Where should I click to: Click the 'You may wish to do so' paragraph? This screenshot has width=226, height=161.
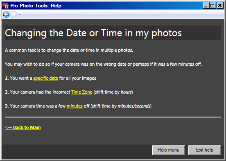pos(103,64)
